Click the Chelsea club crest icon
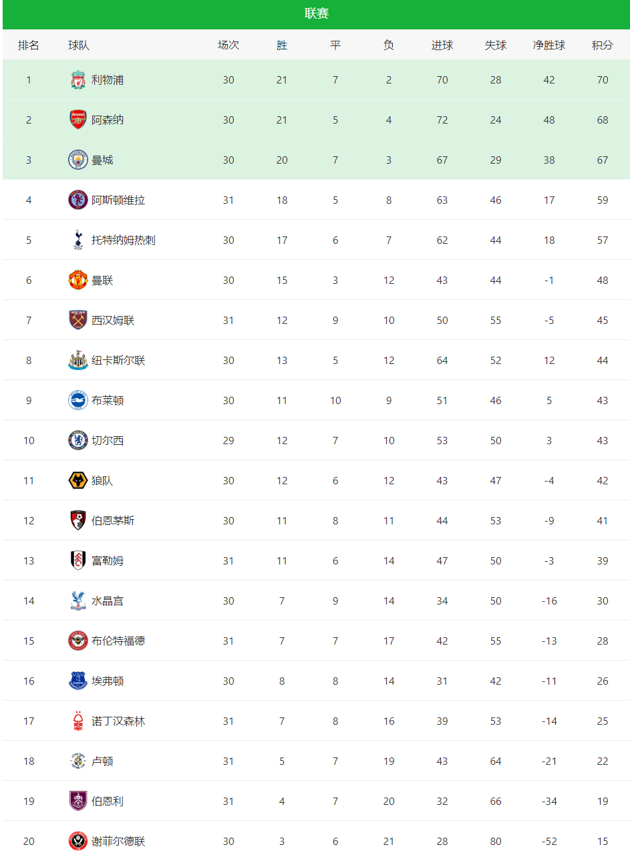This screenshot has width=630, height=857. coord(78,441)
